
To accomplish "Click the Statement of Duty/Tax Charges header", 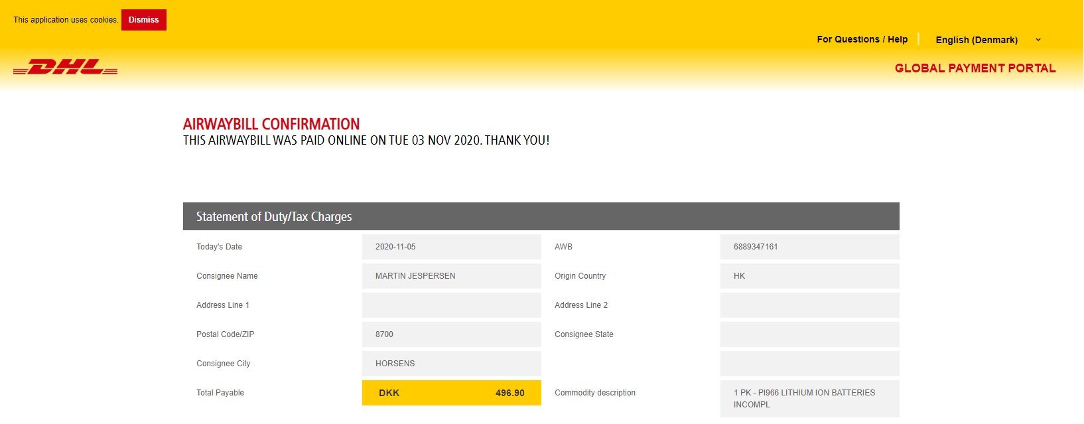I will (541, 216).
